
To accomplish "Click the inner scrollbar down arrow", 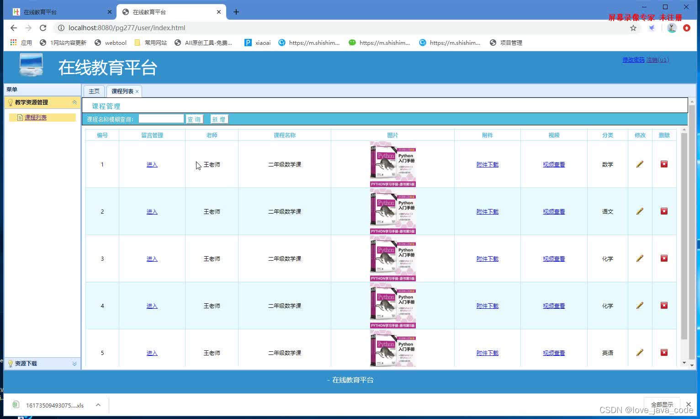I will click(684, 363).
